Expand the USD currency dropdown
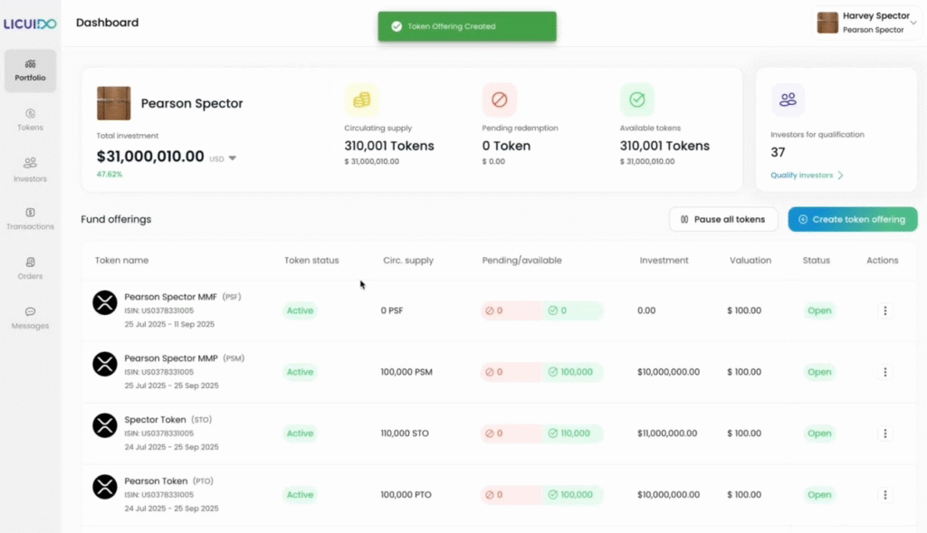 [233, 158]
